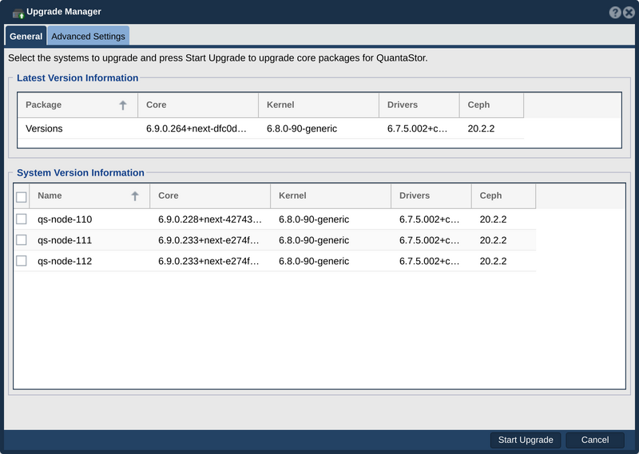Sort by Package column arrow
Viewport: 639px width, 454px height.
point(123,105)
